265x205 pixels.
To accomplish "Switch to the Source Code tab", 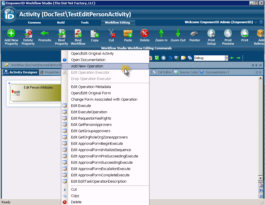I will (186, 72).
